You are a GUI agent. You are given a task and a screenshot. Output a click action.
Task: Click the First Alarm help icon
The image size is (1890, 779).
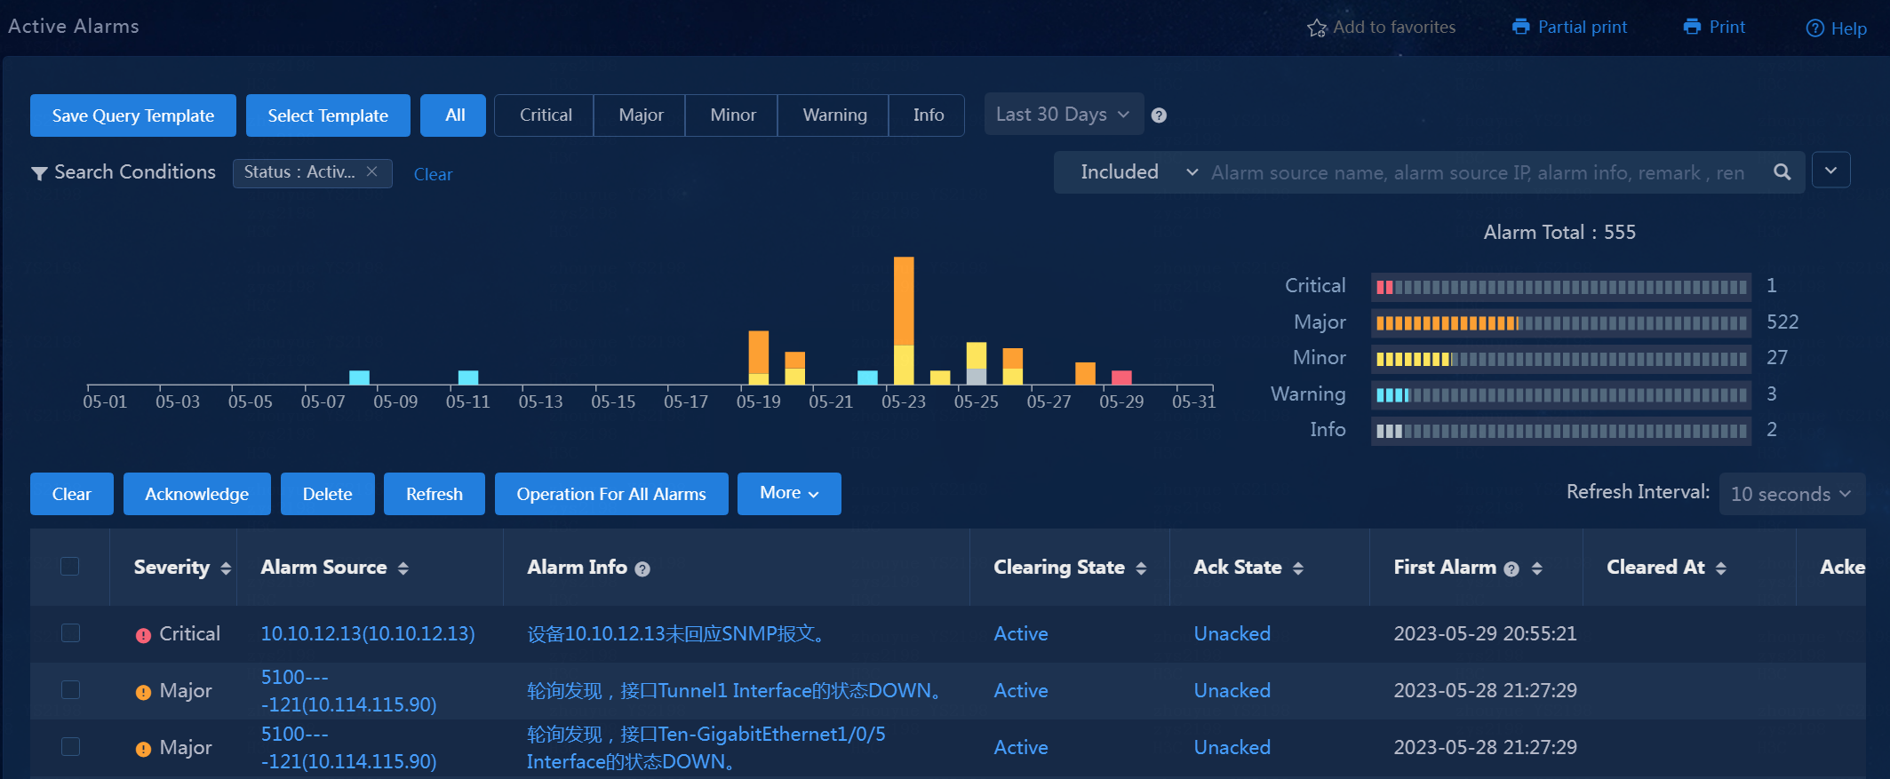click(x=1511, y=569)
